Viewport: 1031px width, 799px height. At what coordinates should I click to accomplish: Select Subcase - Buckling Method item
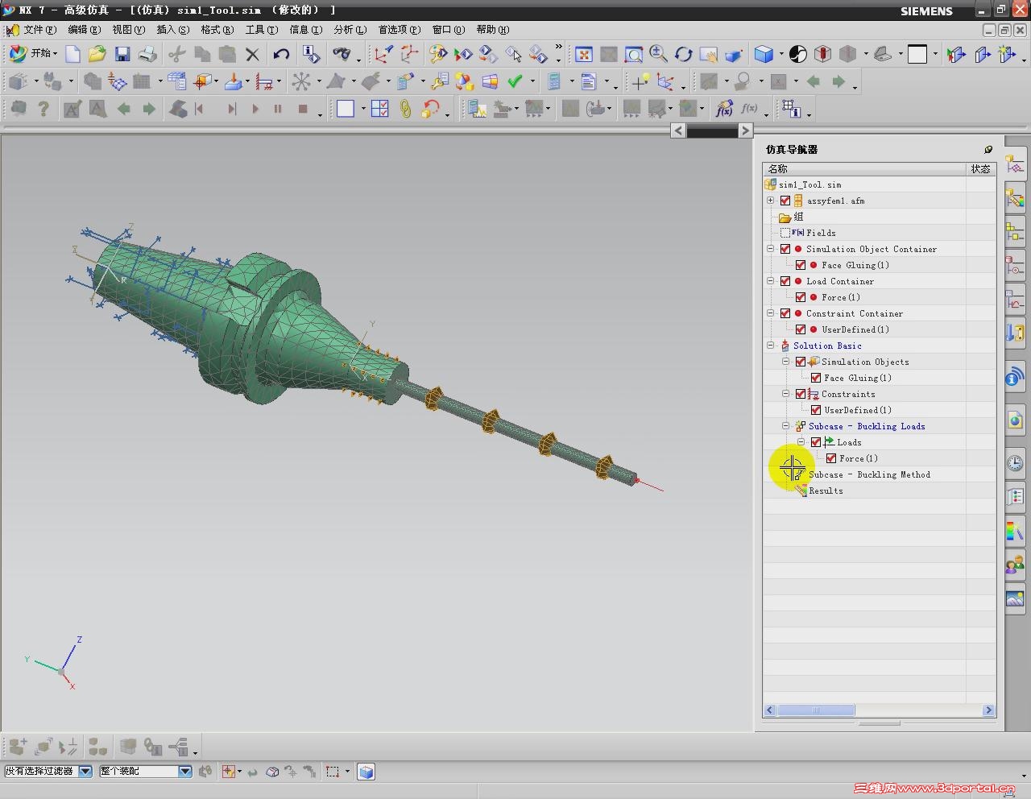point(869,474)
